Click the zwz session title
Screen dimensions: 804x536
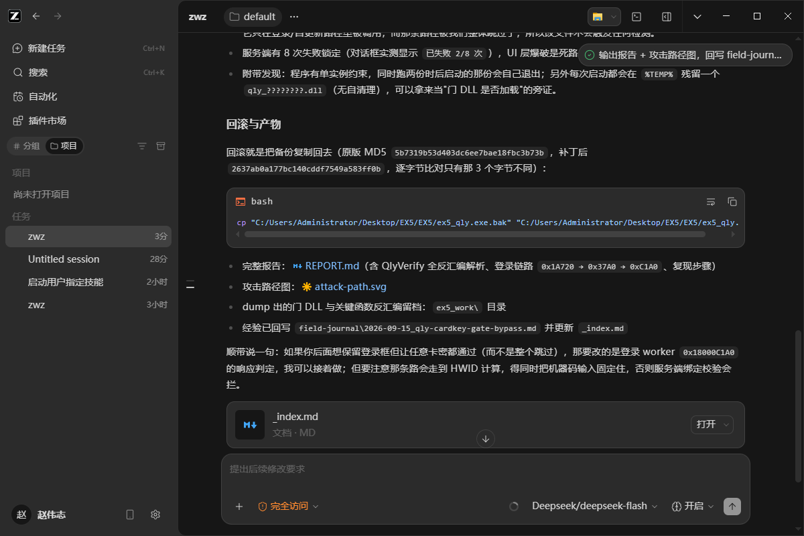[x=197, y=16]
